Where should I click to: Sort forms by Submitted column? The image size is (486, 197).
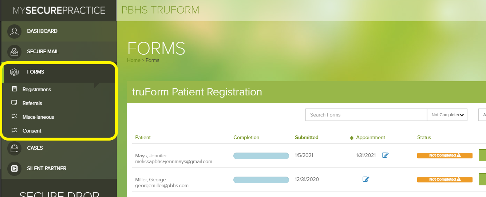[x=307, y=138]
